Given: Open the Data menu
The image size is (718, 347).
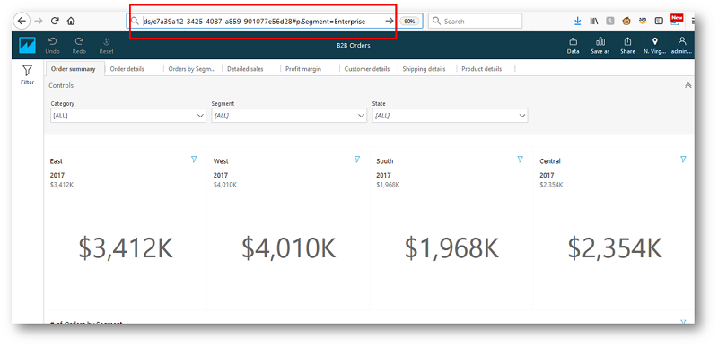Looking at the screenshot, I should 573,45.
